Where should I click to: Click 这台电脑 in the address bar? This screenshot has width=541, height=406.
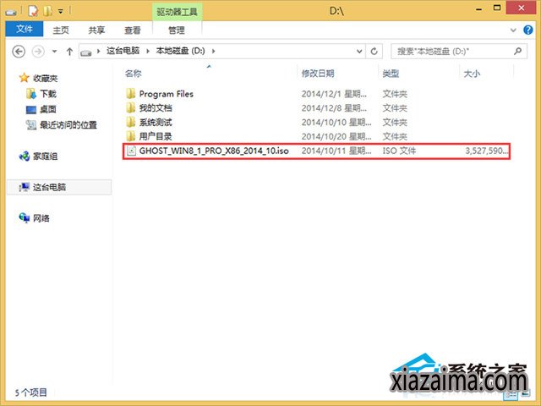(123, 51)
